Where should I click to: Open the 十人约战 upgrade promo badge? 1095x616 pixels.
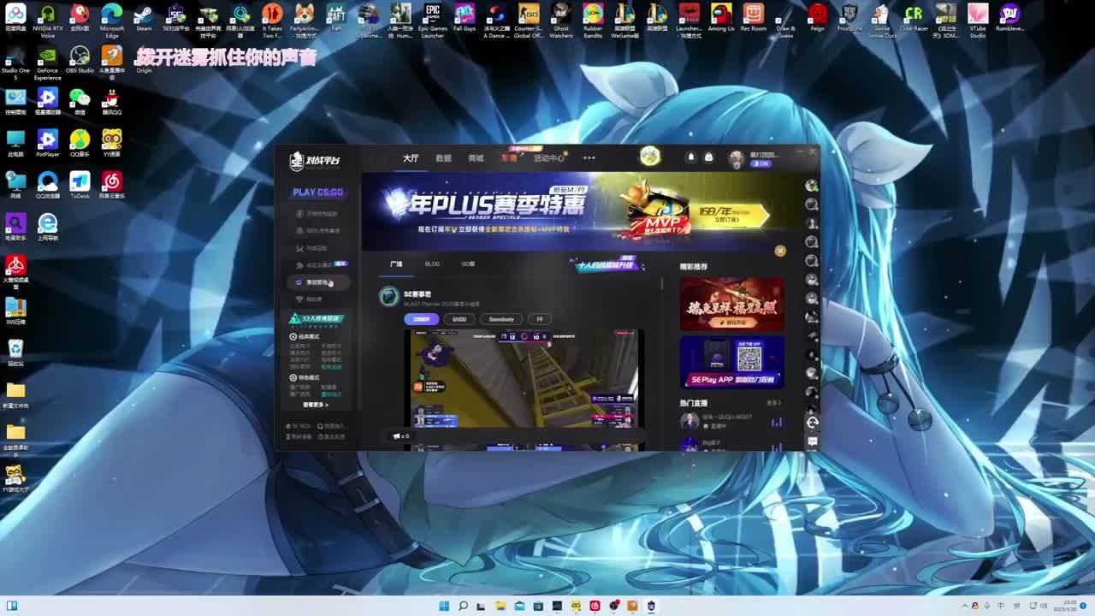[608, 264]
